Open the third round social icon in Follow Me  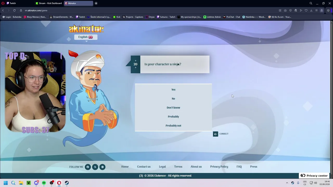[x=103, y=167]
